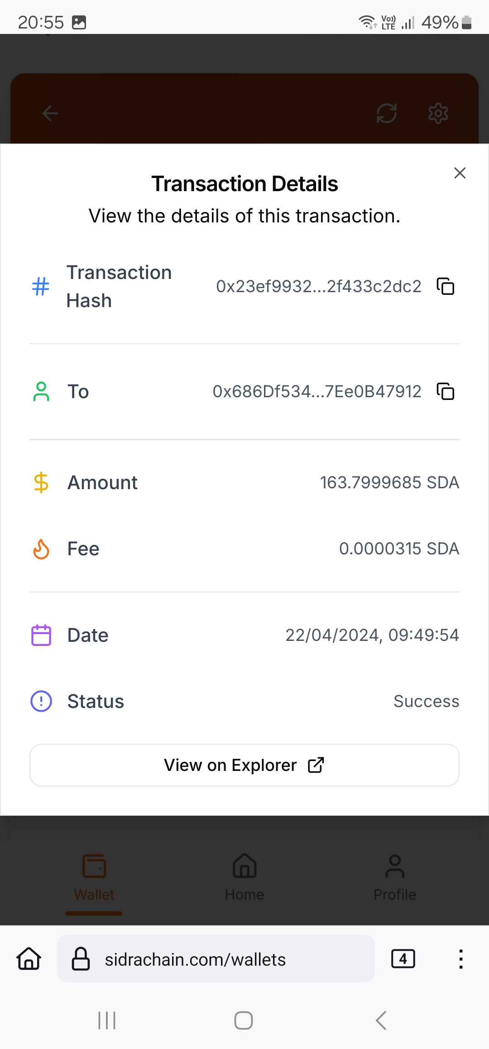Open wallet settings gear icon
The image size is (489, 1049).
click(x=438, y=113)
